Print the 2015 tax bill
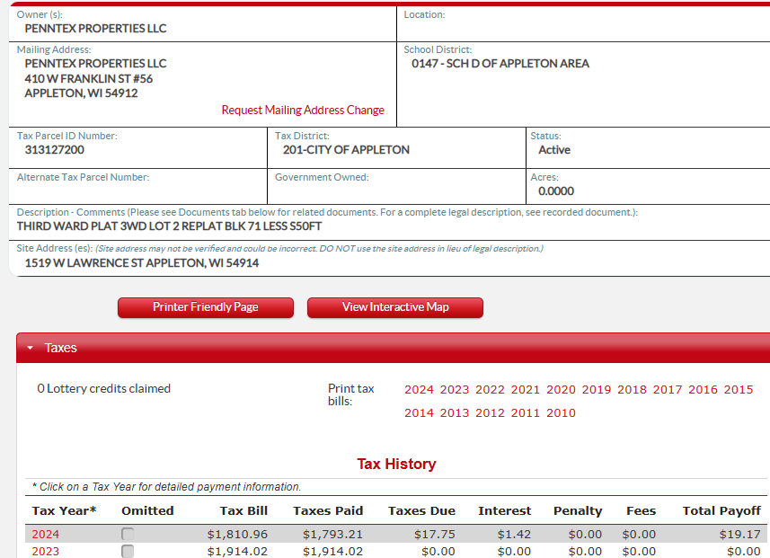 click(739, 390)
